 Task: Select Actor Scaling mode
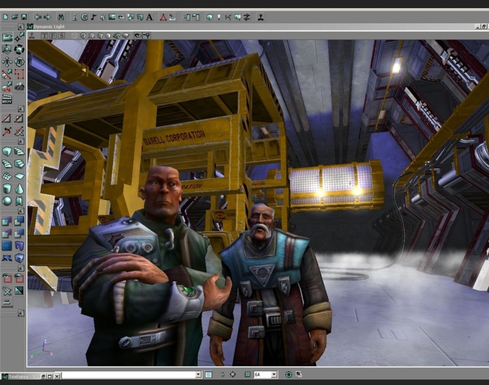click(7, 49)
